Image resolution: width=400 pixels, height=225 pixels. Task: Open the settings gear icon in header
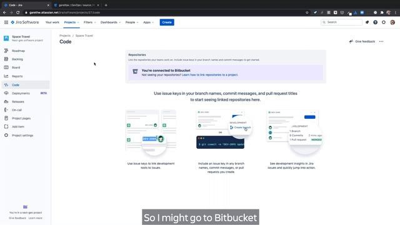(384, 22)
